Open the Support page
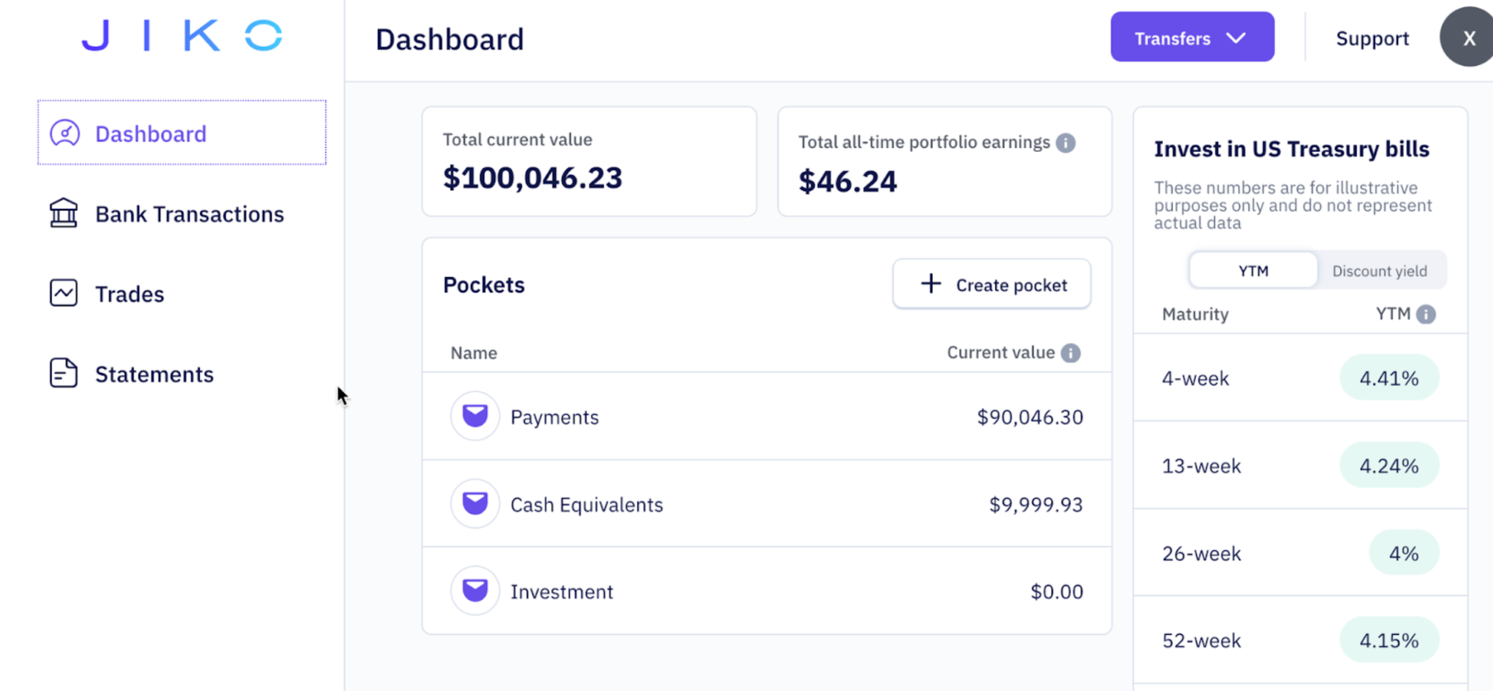Image resolution: width=1493 pixels, height=691 pixels. point(1373,38)
